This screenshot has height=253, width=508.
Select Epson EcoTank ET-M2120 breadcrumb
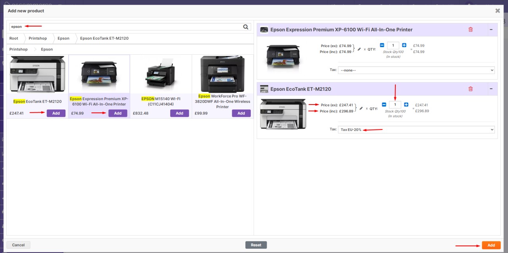click(104, 38)
